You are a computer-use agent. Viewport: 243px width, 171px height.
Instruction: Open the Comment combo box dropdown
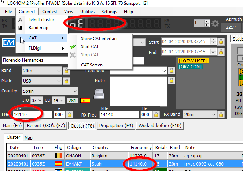(x=164, y=71)
